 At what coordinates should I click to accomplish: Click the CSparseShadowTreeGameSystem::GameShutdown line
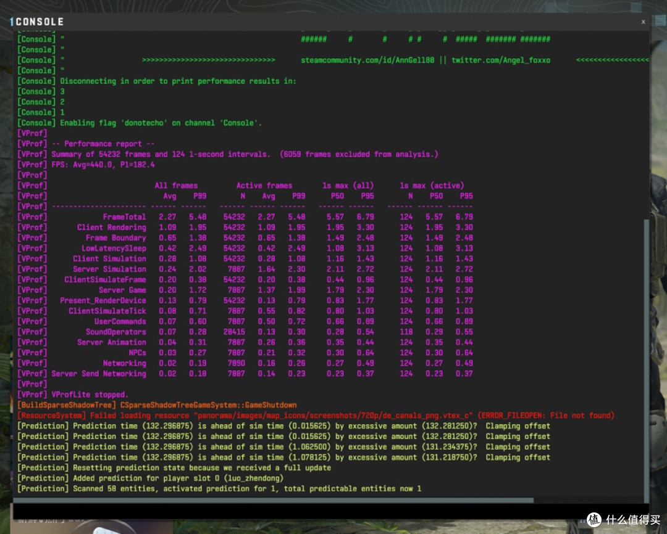[x=157, y=405]
